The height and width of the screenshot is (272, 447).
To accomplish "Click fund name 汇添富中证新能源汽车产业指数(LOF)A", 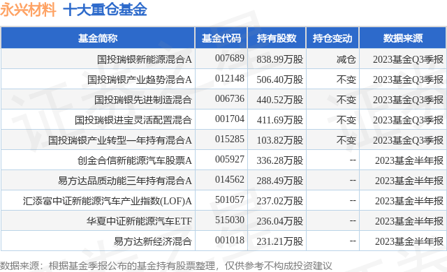I will [x=107, y=201].
